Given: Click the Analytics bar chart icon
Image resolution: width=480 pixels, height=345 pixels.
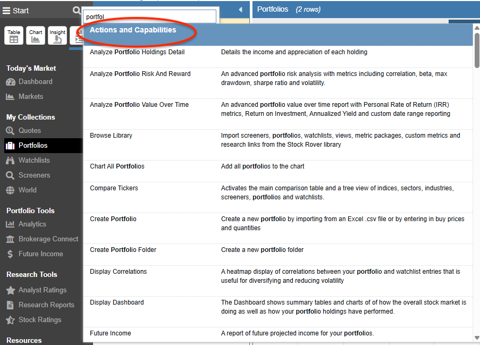Looking at the screenshot, I should pos(10,224).
